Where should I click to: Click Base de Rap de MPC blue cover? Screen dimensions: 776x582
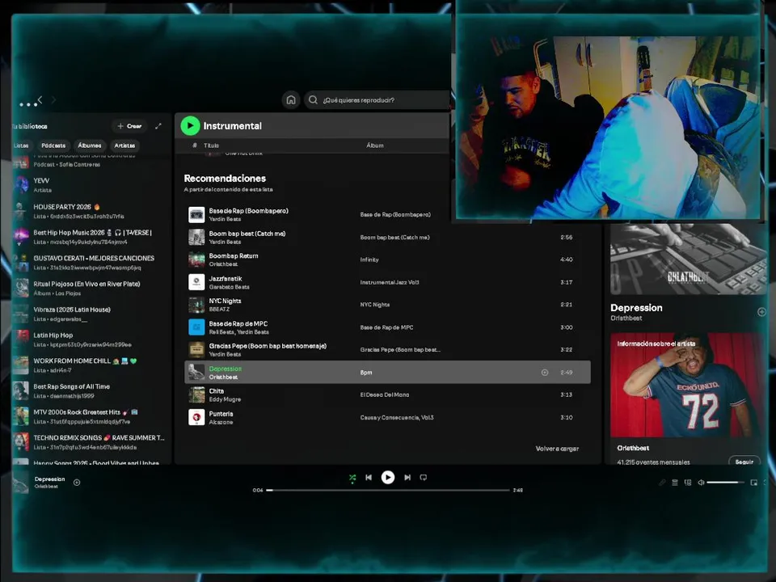(196, 327)
